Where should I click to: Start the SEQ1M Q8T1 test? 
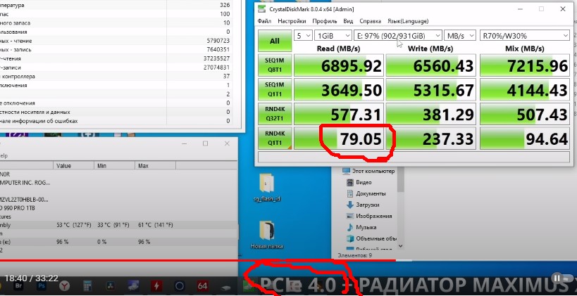[275, 65]
